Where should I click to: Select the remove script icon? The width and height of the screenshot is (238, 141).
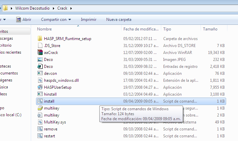[40, 129]
